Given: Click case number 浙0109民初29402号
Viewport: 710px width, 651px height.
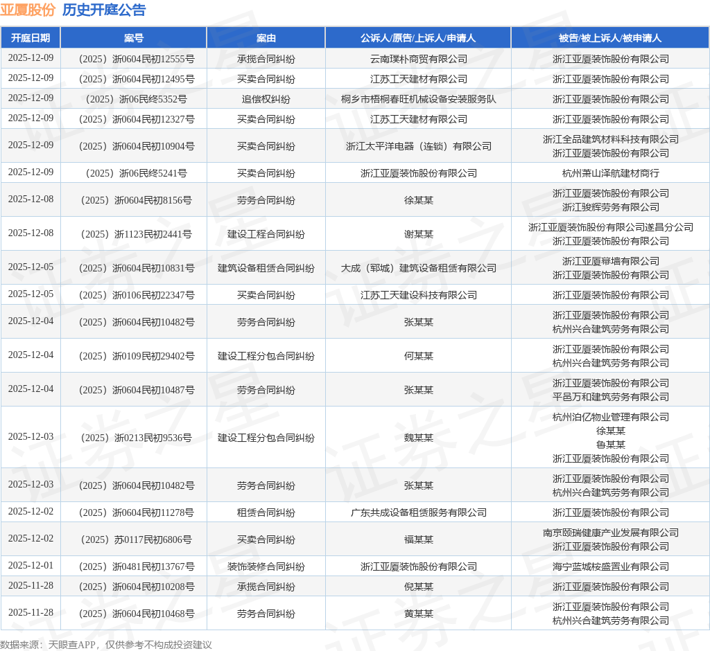Looking at the screenshot, I should pos(137,356).
